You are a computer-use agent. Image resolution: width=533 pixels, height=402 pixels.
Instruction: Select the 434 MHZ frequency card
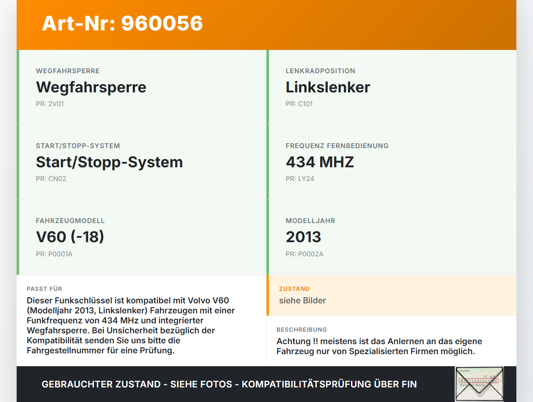(391, 162)
